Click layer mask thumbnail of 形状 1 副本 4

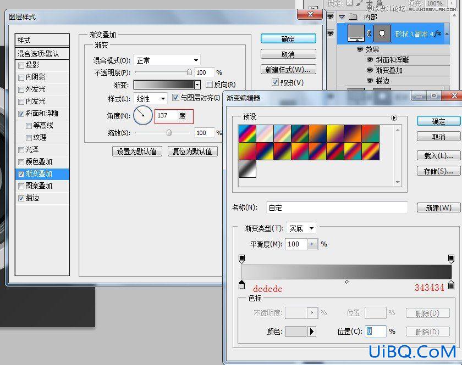click(x=382, y=33)
